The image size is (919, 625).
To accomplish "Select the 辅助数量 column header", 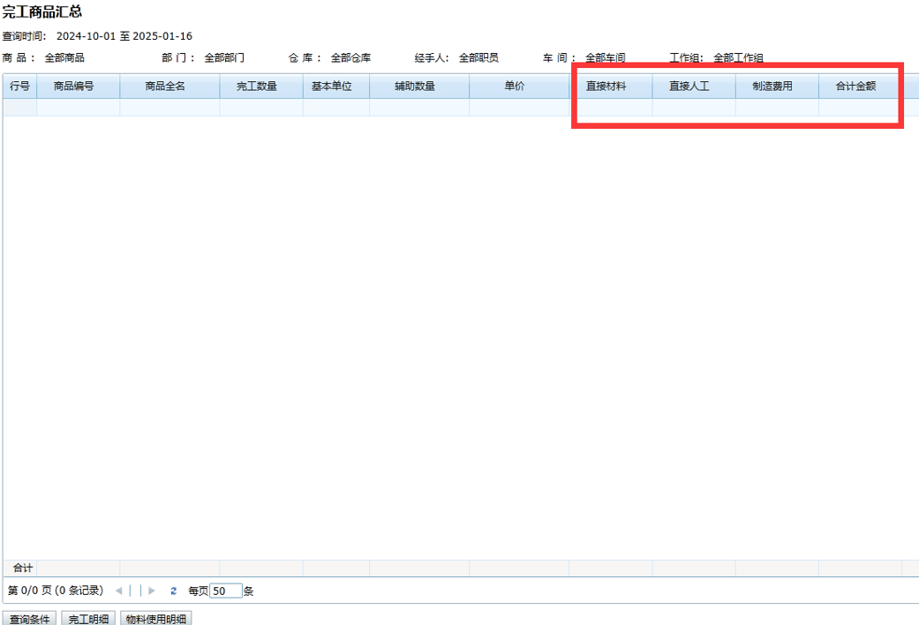I will [x=418, y=87].
